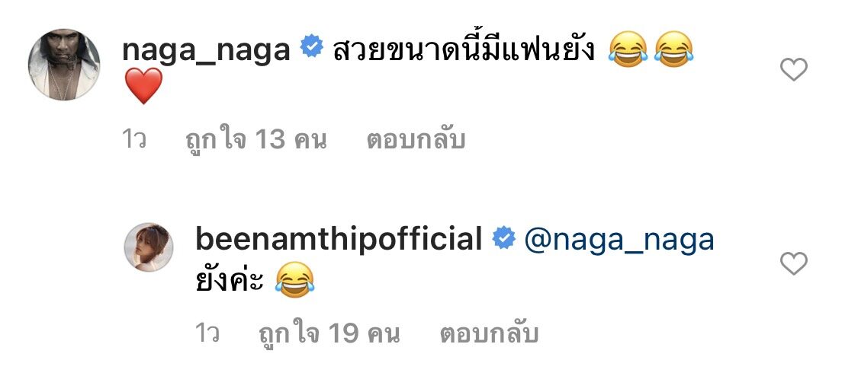
Task: Like beenamthipofficial's reply with the heart icon
Action: point(793,263)
